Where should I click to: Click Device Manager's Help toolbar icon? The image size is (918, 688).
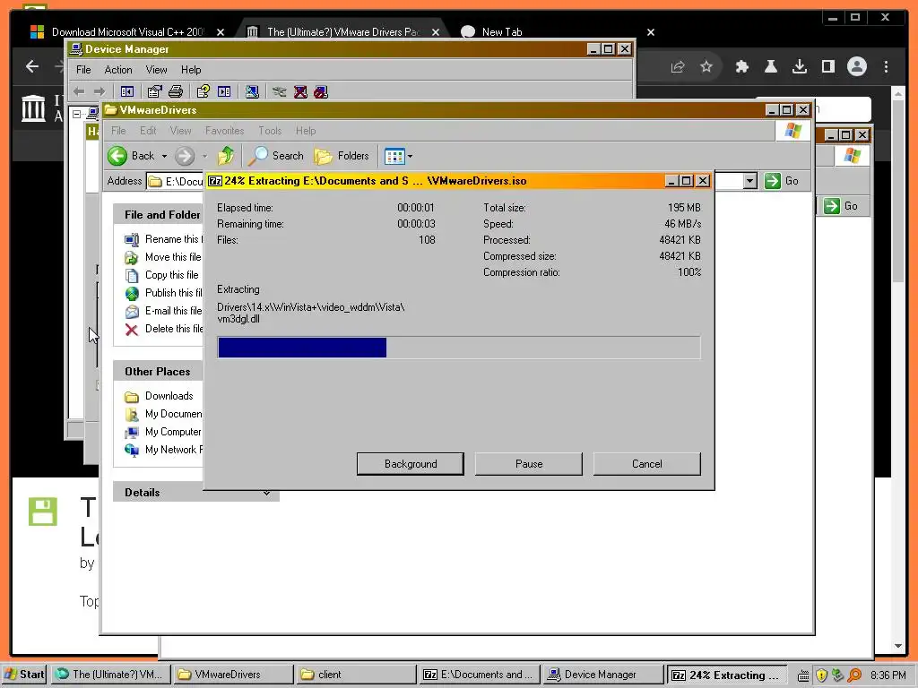point(204,92)
